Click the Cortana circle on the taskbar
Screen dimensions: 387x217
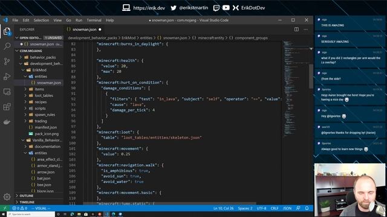(58, 215)
